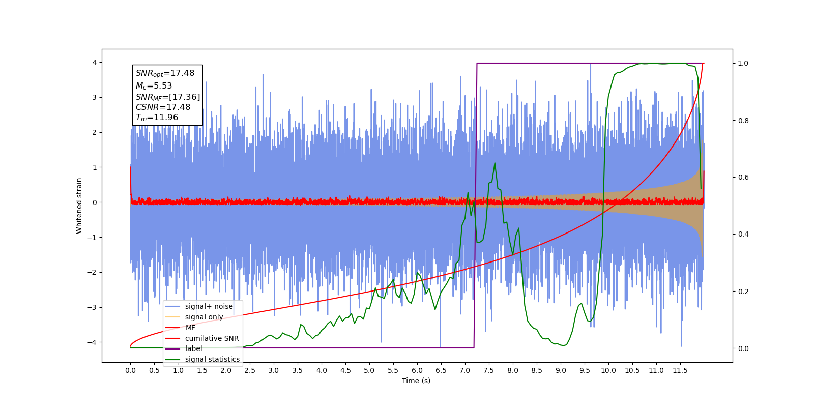814x407 pixels.
Task: Click the right axis tick label 0.2
Action: (743, 292)
